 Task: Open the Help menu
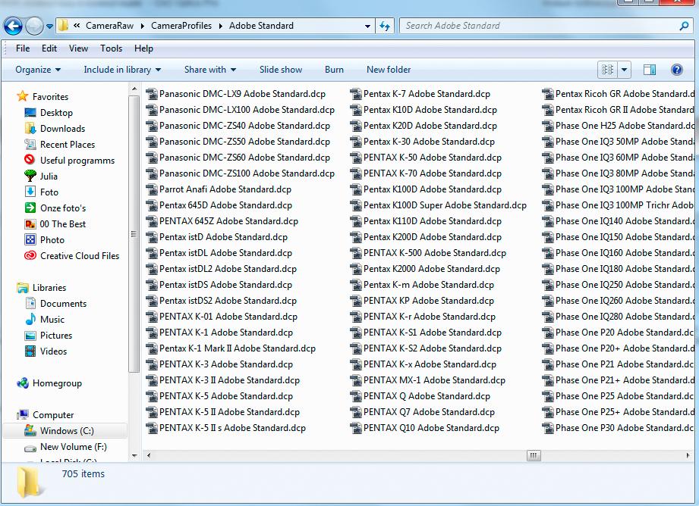[x=143, y=48]
